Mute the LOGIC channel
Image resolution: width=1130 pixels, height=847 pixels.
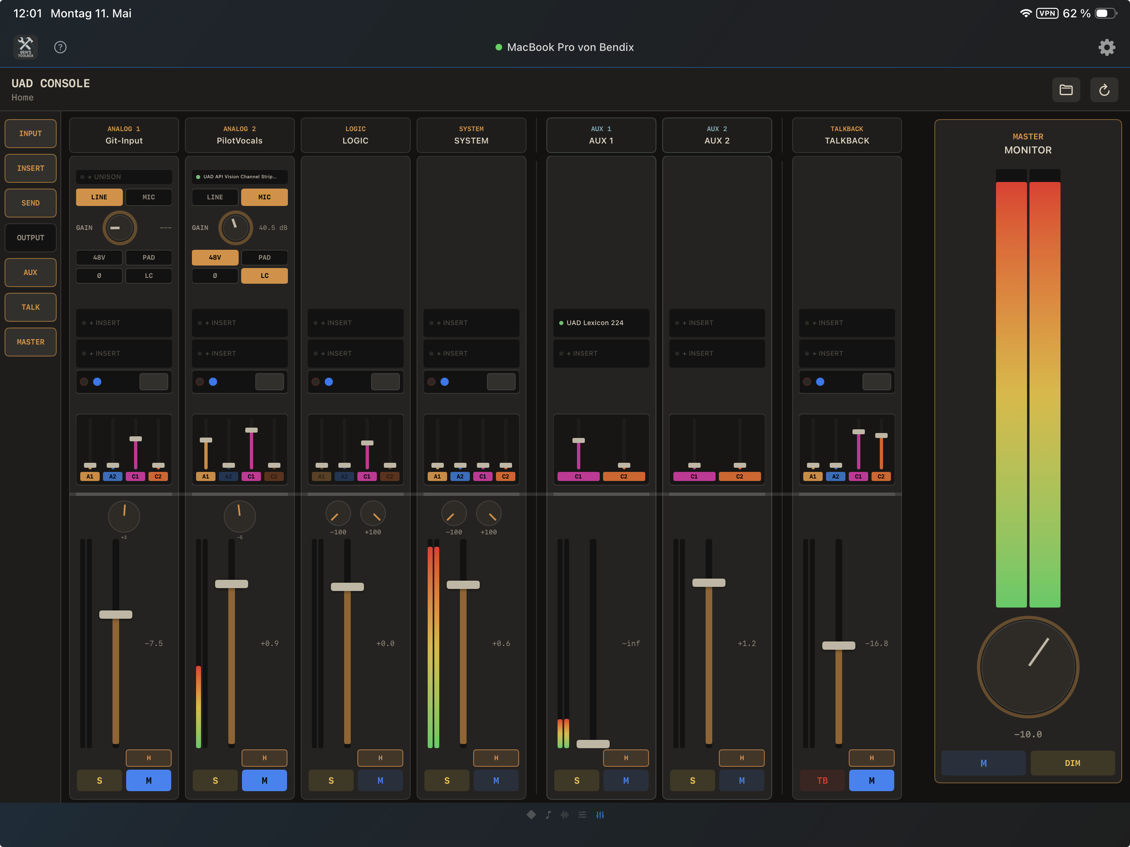click(x=380, y=780)
